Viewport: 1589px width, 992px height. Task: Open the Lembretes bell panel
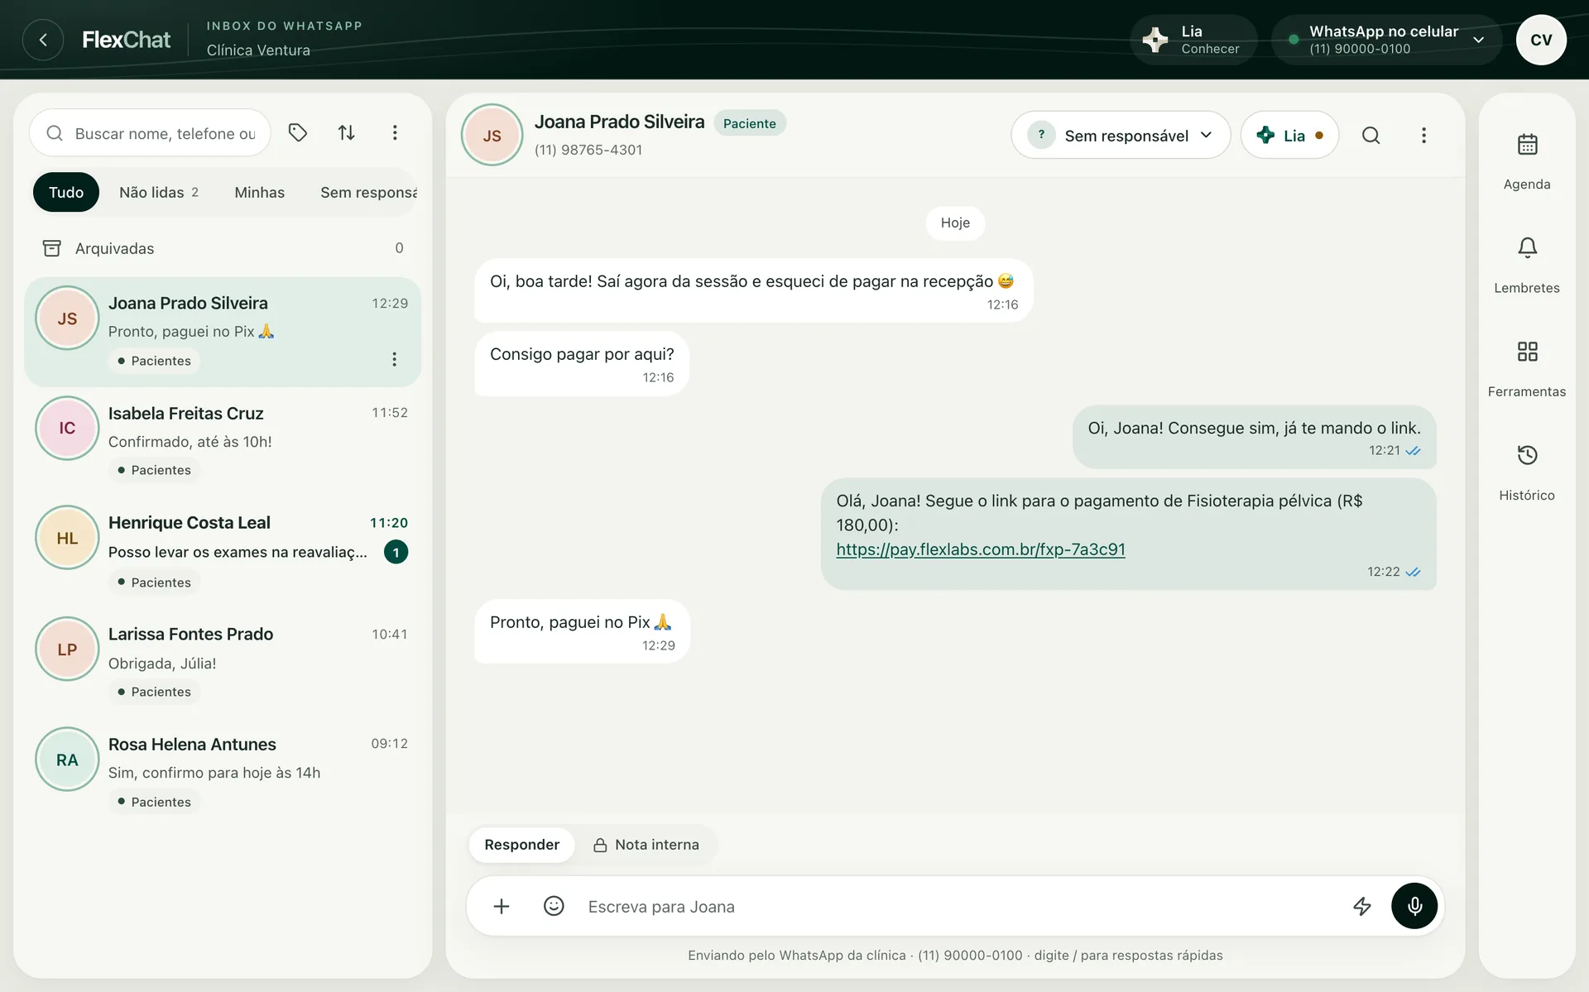1527,265
